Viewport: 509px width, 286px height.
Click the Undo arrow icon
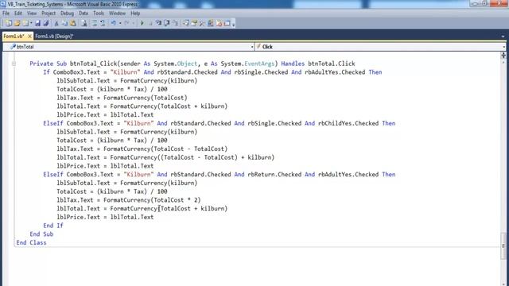coord(113,23)
